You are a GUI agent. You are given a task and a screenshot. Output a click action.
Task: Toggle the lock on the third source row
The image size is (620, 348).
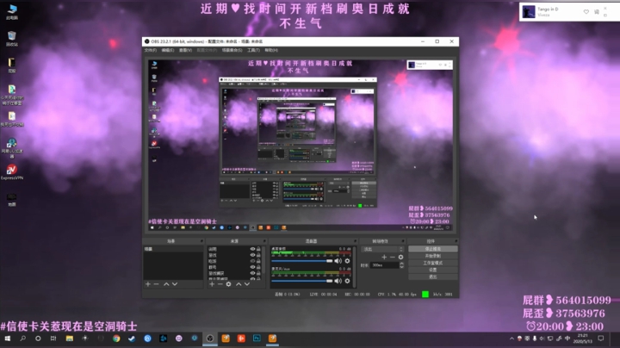pyautogui.click(x=258, y=261)
